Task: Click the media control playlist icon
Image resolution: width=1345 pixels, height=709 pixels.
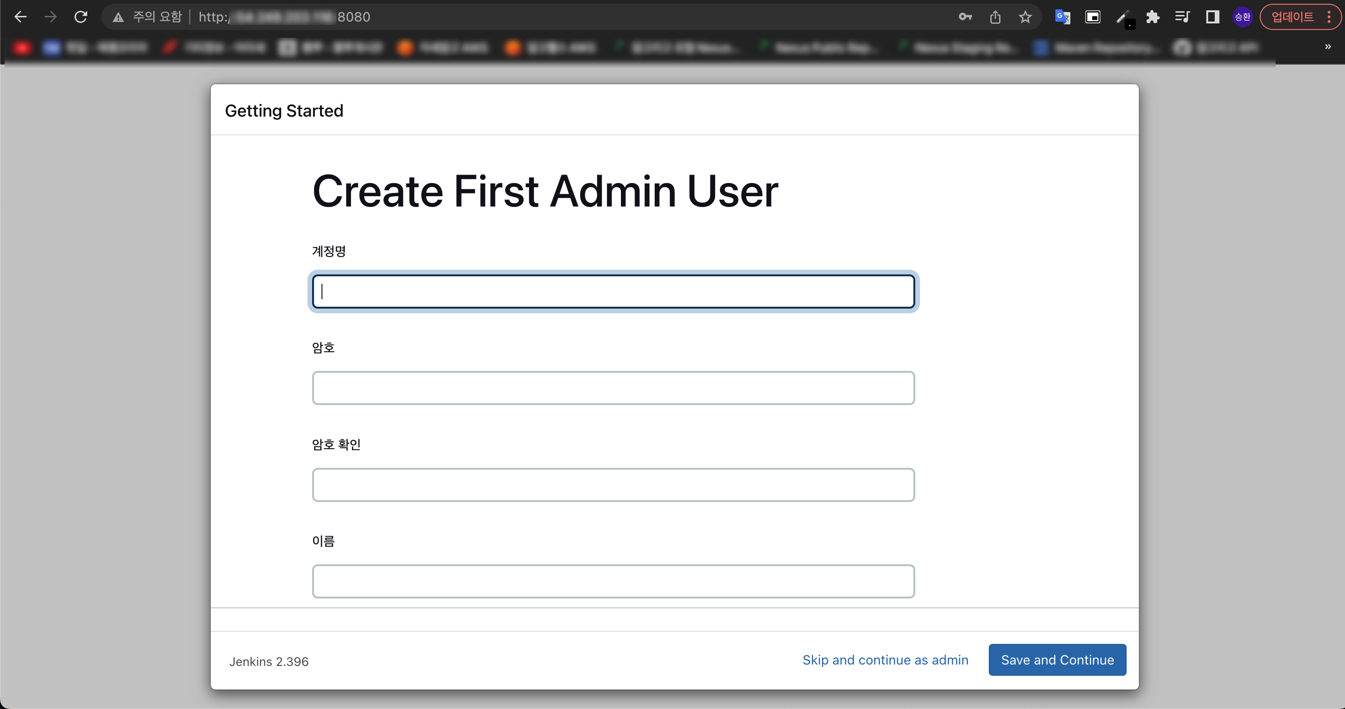Action: [x=1182, y=17]
